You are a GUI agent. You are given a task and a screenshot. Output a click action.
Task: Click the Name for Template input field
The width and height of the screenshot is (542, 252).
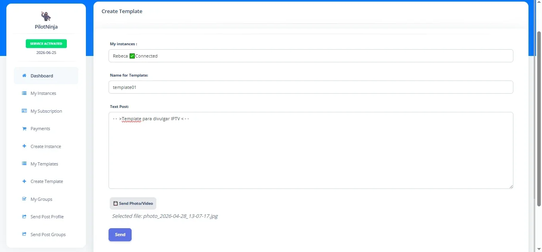[x=311, y=87]
